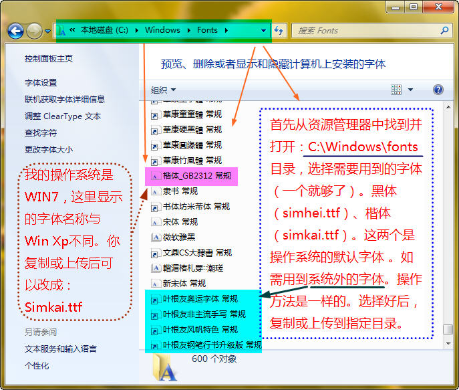Click the Fonts folder icon in address bar
This screenshot has height=390, width=459.
[x=61, y=31]
